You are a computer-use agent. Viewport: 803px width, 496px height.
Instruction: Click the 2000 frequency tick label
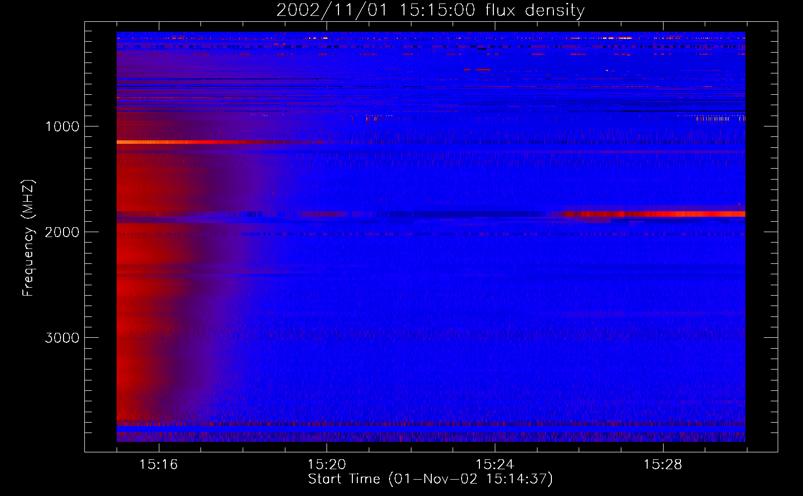pos(62,232)
